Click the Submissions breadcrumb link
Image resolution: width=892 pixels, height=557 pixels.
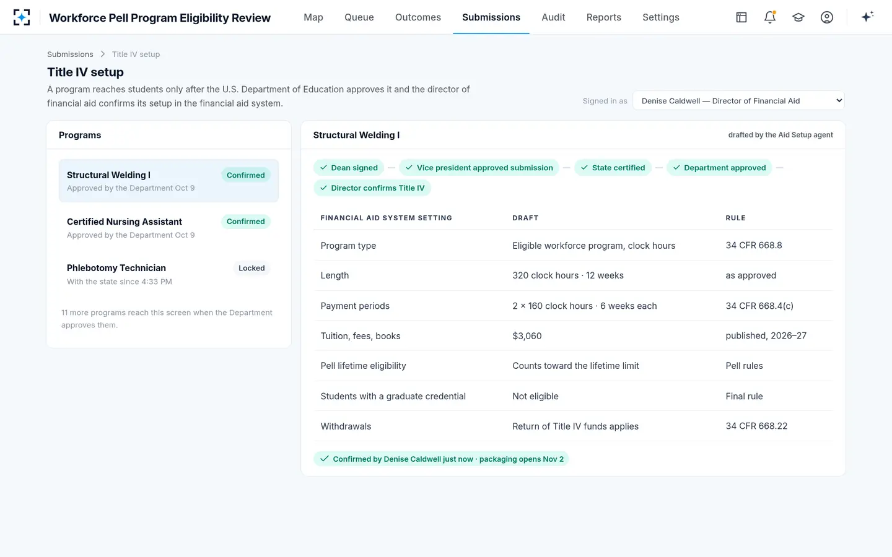70,54
